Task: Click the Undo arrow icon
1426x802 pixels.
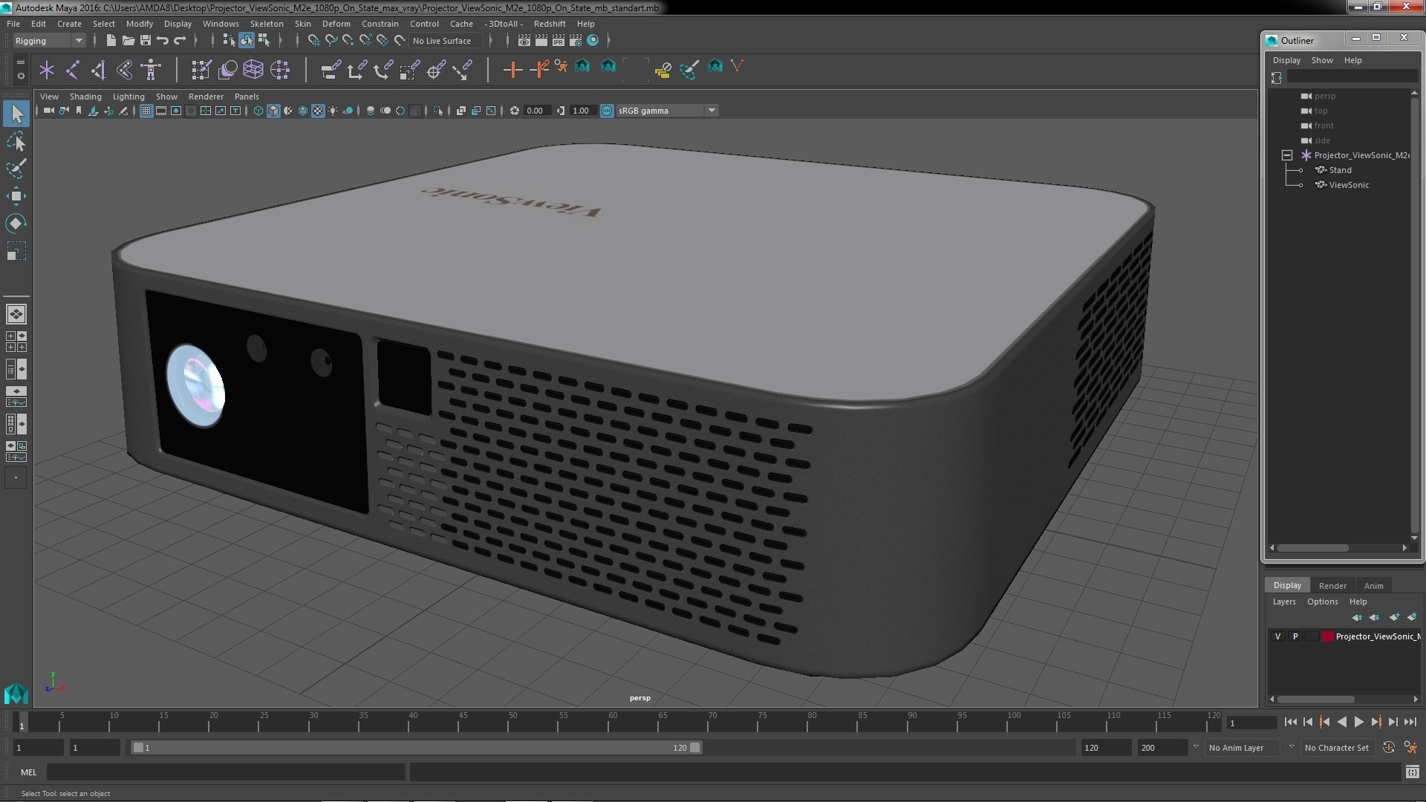Action: [x=162, y=40]
